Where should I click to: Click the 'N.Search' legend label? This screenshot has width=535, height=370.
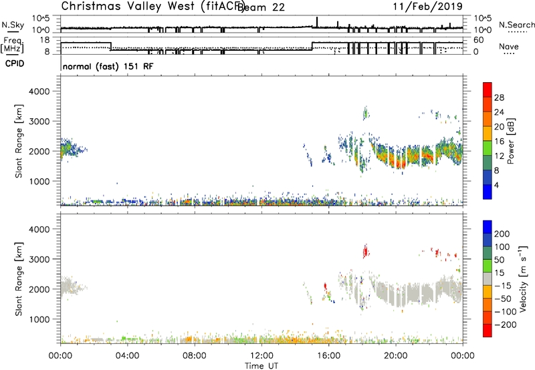point(516,25)
